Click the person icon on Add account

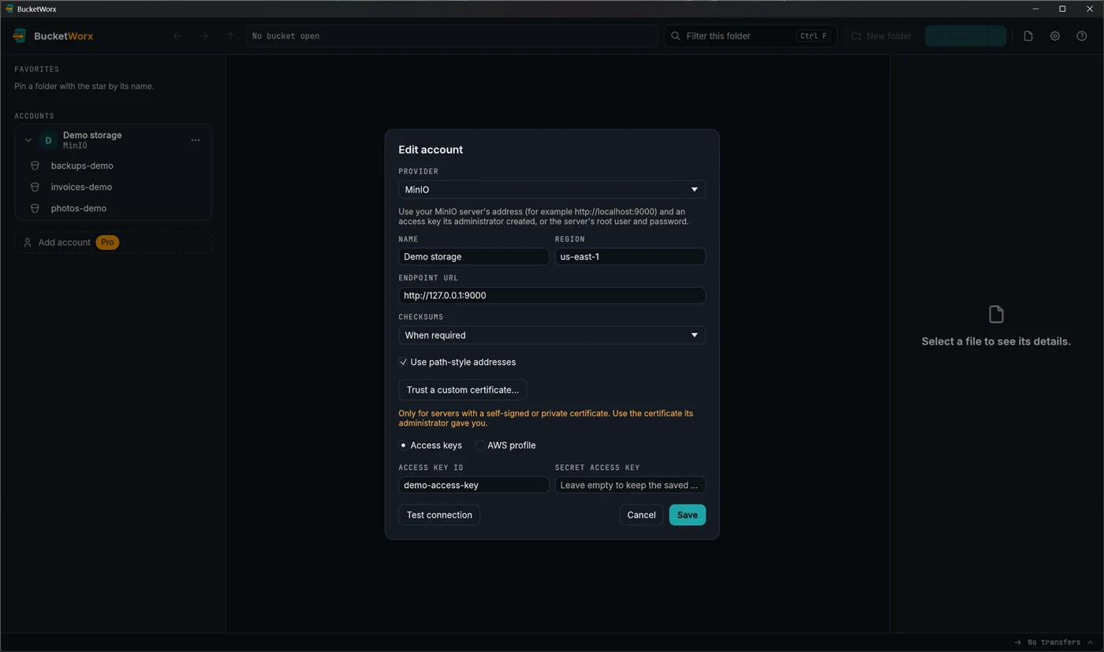click(x=28, y=242)
